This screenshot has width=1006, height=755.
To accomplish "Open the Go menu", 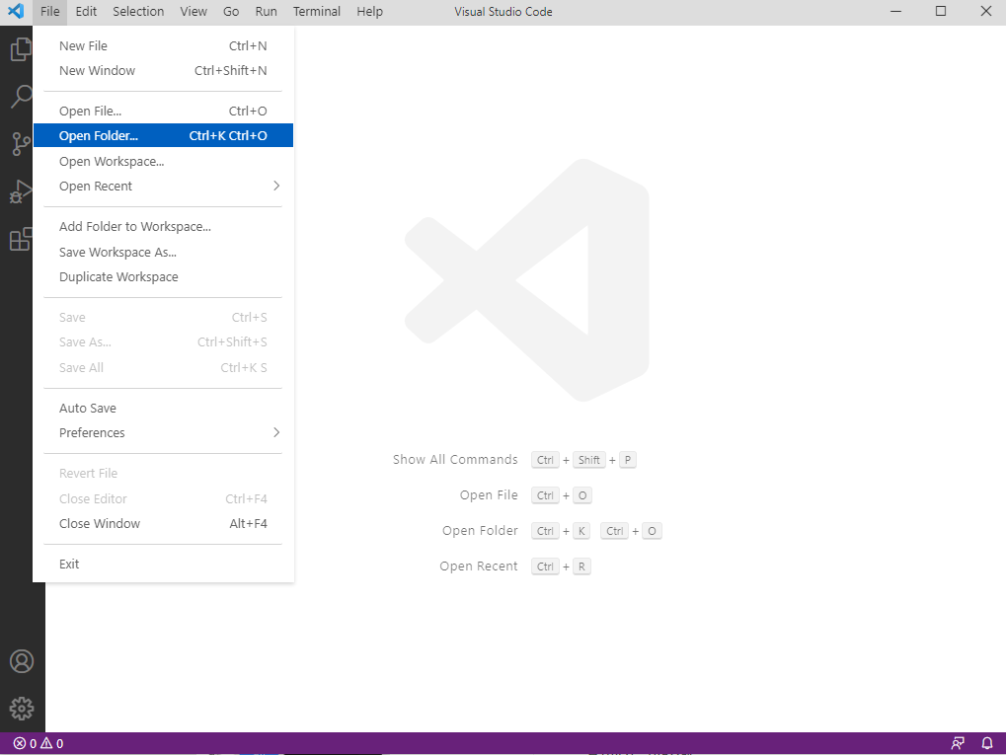I will (x=231, y=12).
